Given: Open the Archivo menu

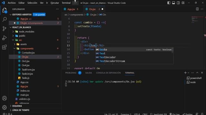Looking at the screenshot, I should coord(12,3).
